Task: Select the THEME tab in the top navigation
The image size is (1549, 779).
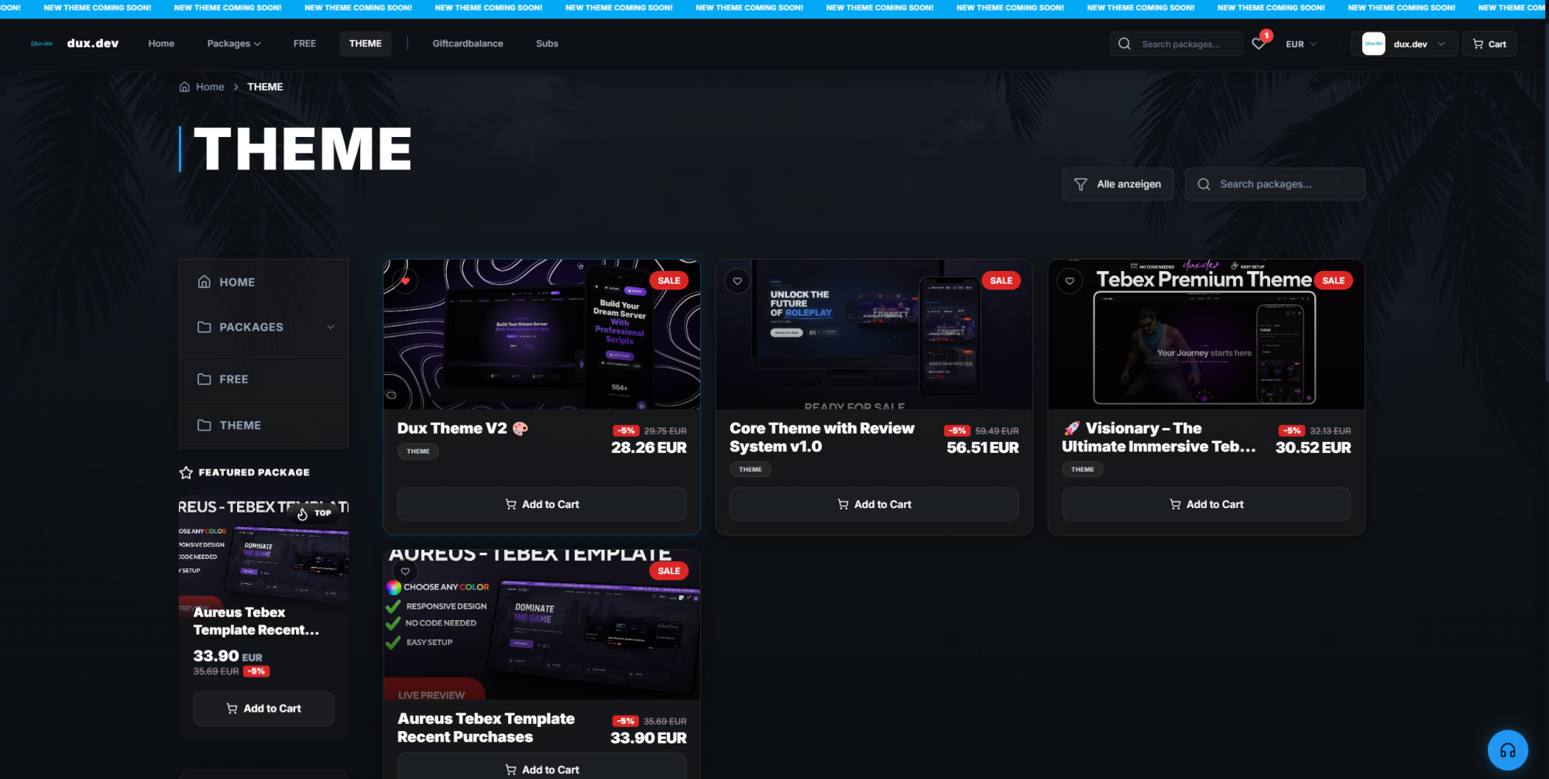Action: (366, 43)
